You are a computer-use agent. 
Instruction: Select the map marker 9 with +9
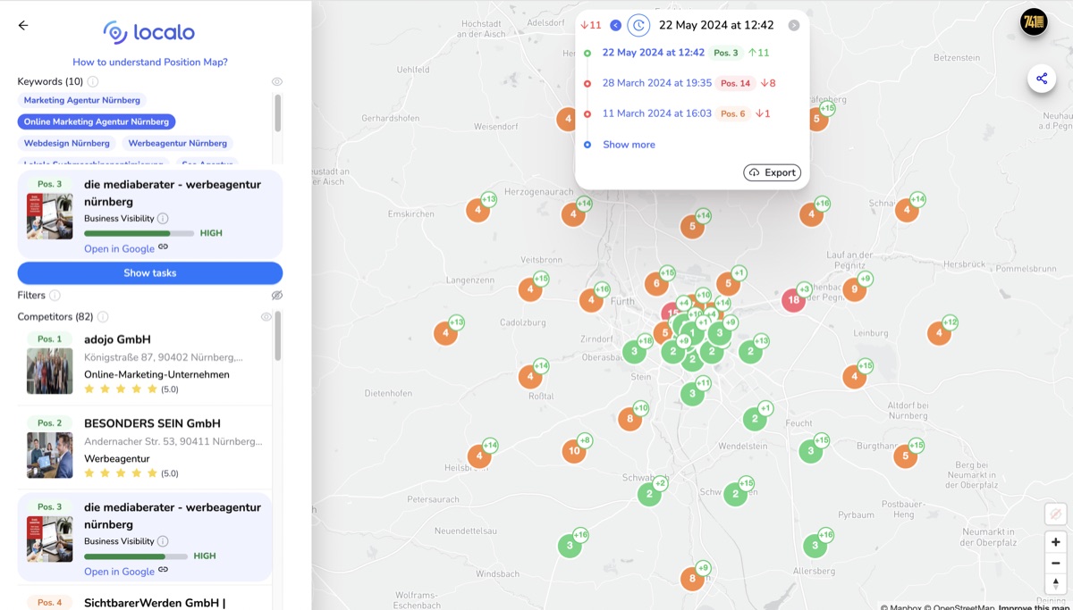(x=855, y=289)
